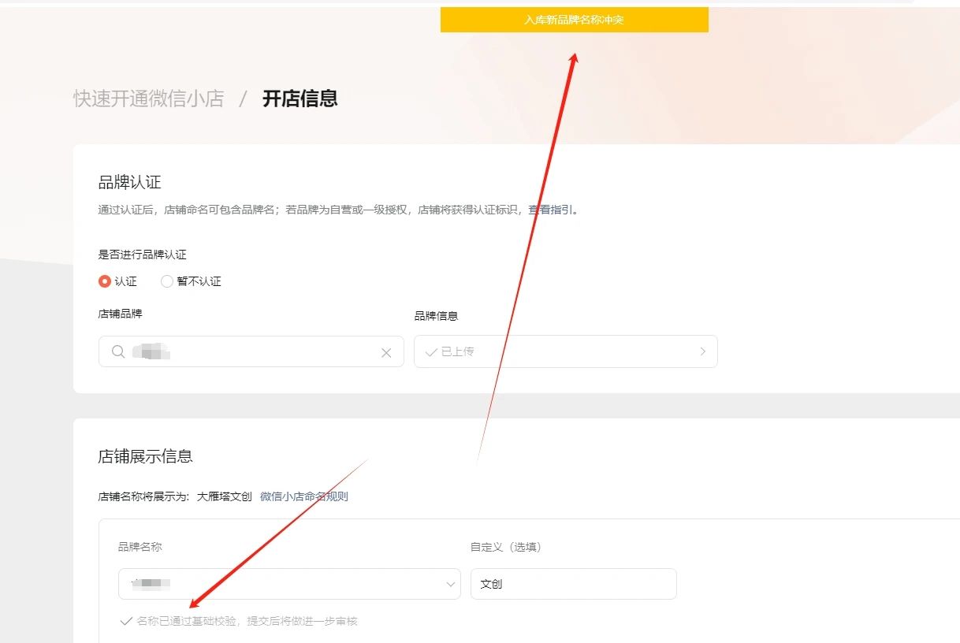Click the 店铺品牌 field label
This screenshot has width=960, height=643.
[120, 314]
